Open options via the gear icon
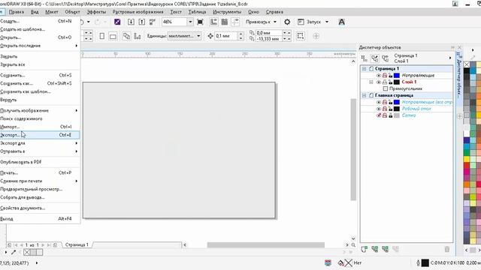Viewport: 481px width, 270px height. click(287, 22)
